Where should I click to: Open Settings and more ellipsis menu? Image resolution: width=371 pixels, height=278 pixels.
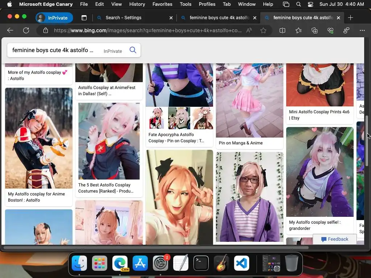362,30
